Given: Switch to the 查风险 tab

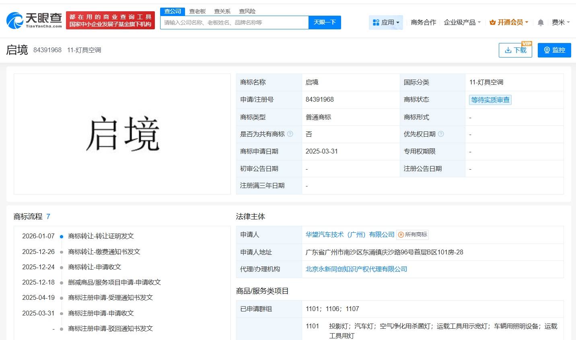Looking at the screenshot, I should coord(247,11).
